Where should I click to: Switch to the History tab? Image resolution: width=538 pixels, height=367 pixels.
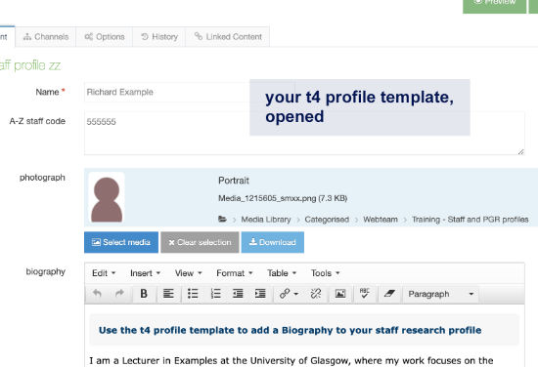159,37
